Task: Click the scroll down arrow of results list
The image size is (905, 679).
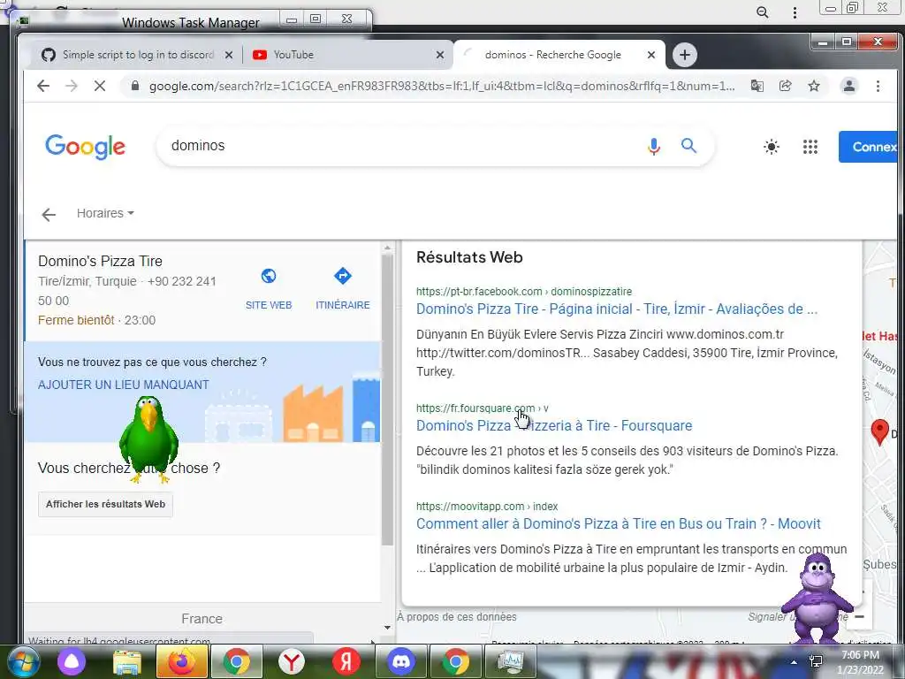Action: [387, 628]
